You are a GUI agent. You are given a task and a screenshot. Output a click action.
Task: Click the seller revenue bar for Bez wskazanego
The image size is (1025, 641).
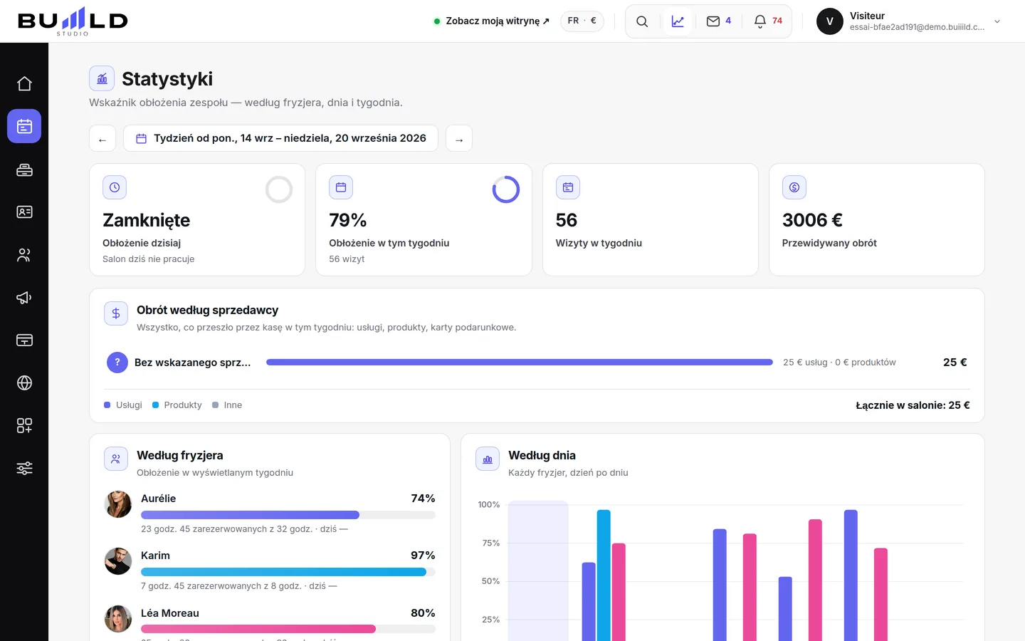[520, 363]
